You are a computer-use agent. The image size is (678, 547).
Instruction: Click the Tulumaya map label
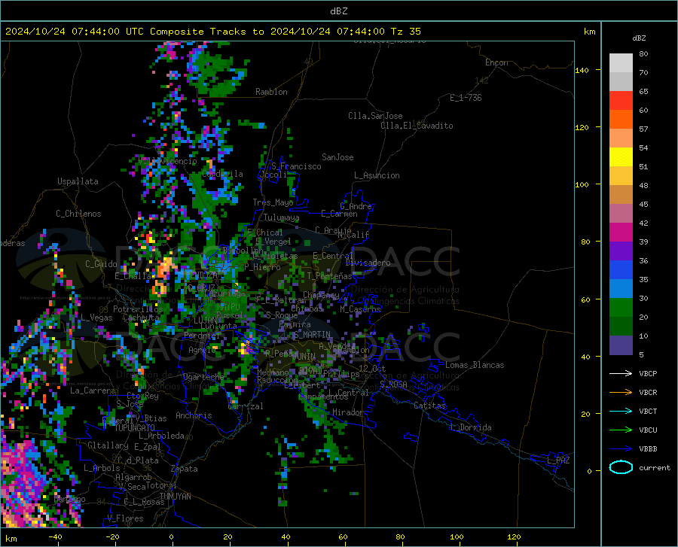[x=281, y=217]
